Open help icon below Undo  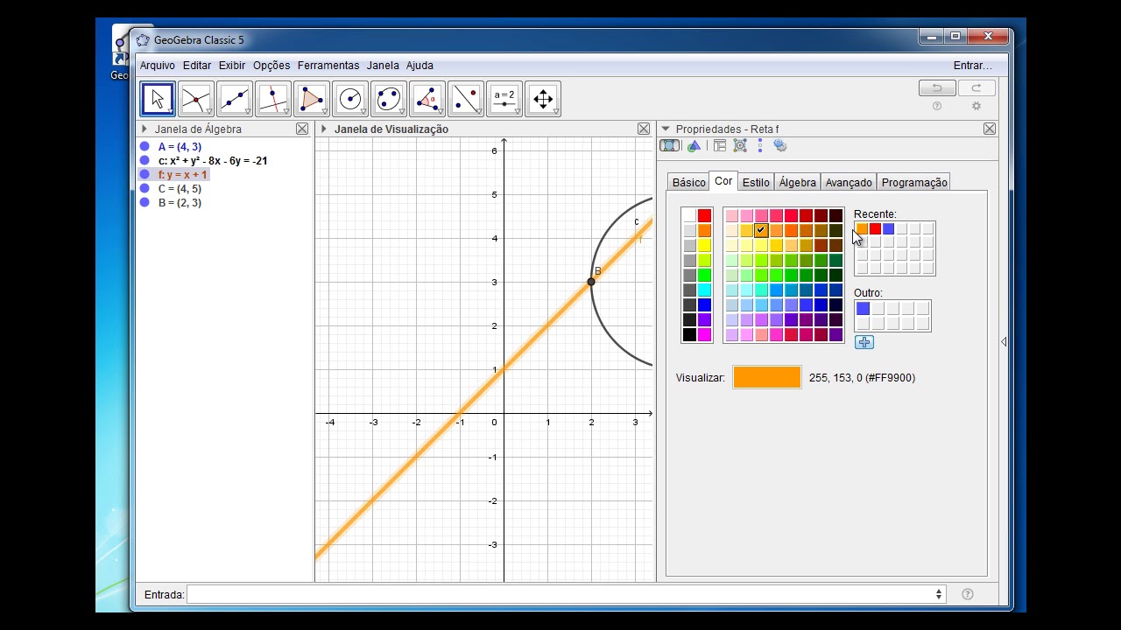coord(937,106)
